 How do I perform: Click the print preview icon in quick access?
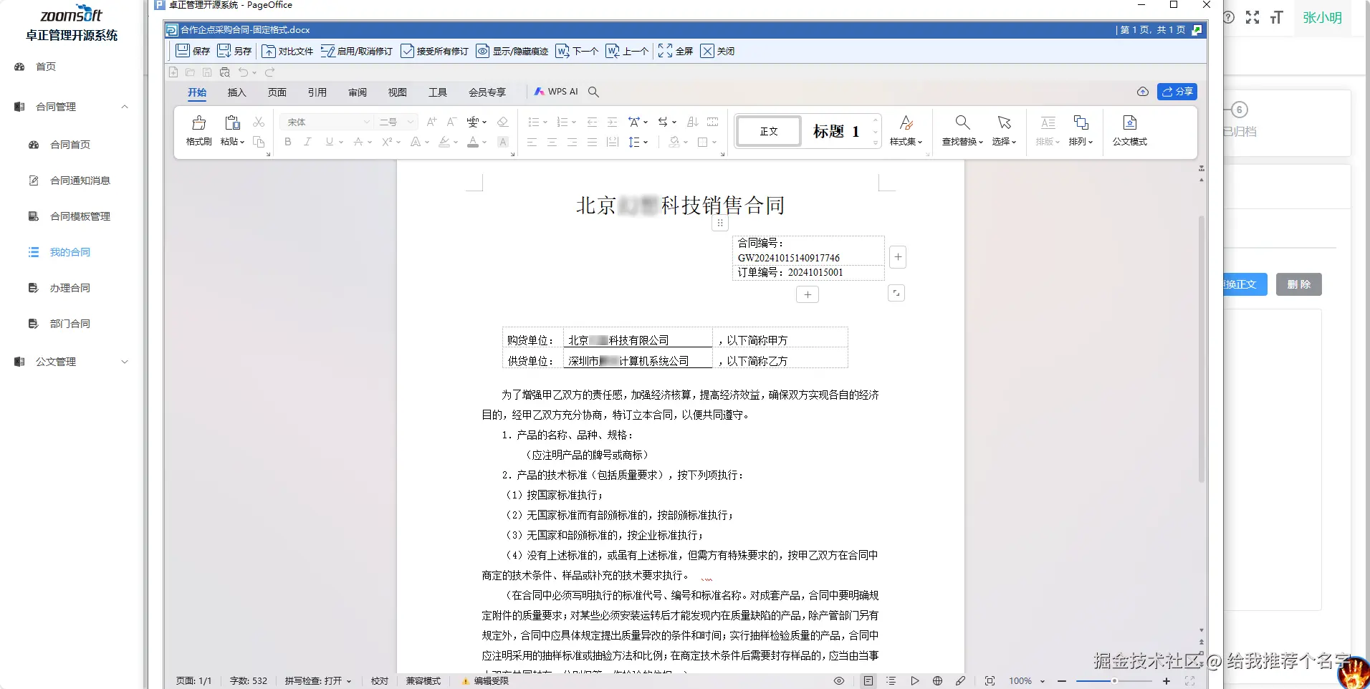(x=224, y=72)
